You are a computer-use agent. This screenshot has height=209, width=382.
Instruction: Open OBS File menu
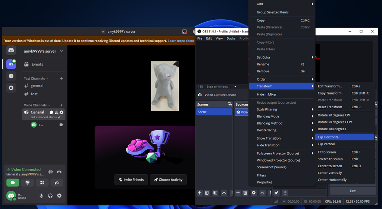[x=200, y=38]
